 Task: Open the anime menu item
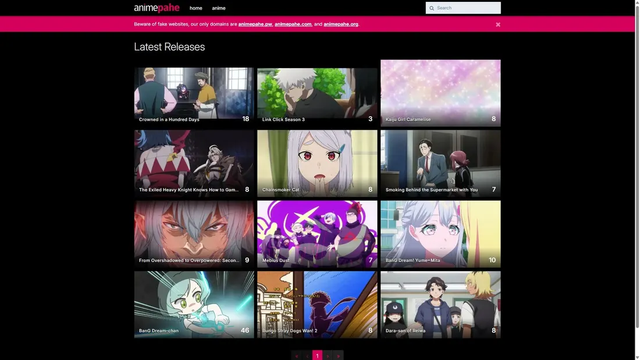click(x=218, y=8)
